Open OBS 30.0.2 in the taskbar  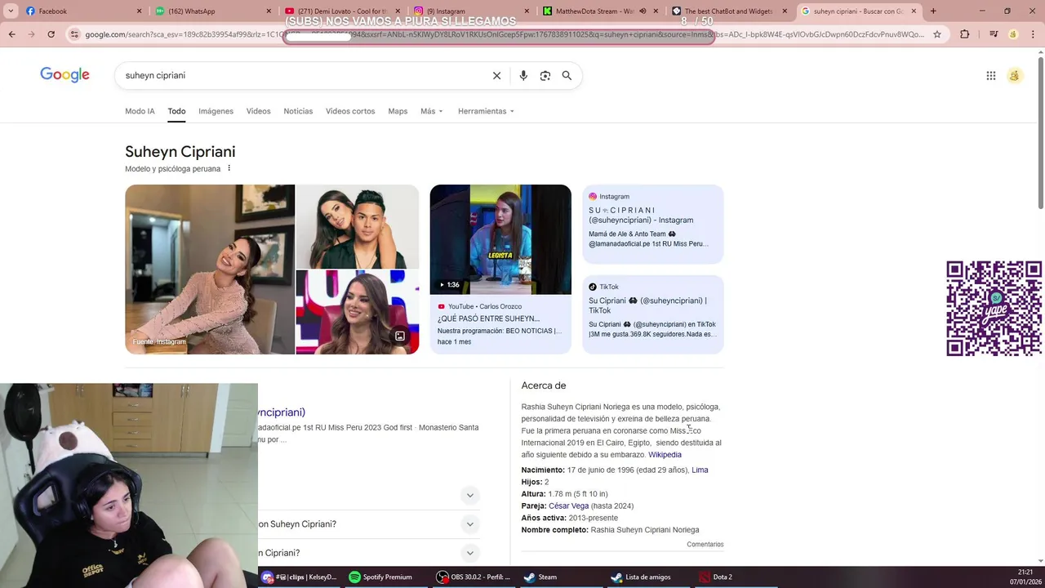pyautogui.click(x=474, y=577)
